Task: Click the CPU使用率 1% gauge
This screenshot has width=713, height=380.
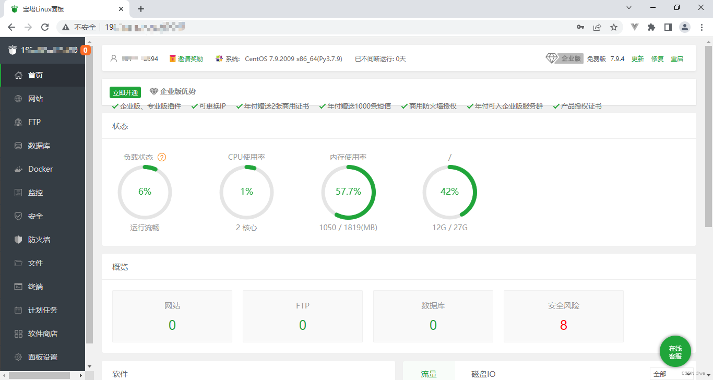Action: [x=246, y=192]
